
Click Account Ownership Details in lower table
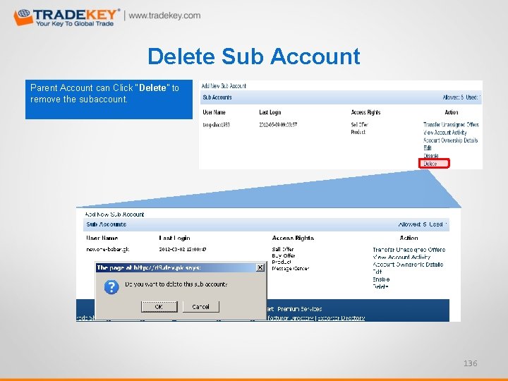408,265
